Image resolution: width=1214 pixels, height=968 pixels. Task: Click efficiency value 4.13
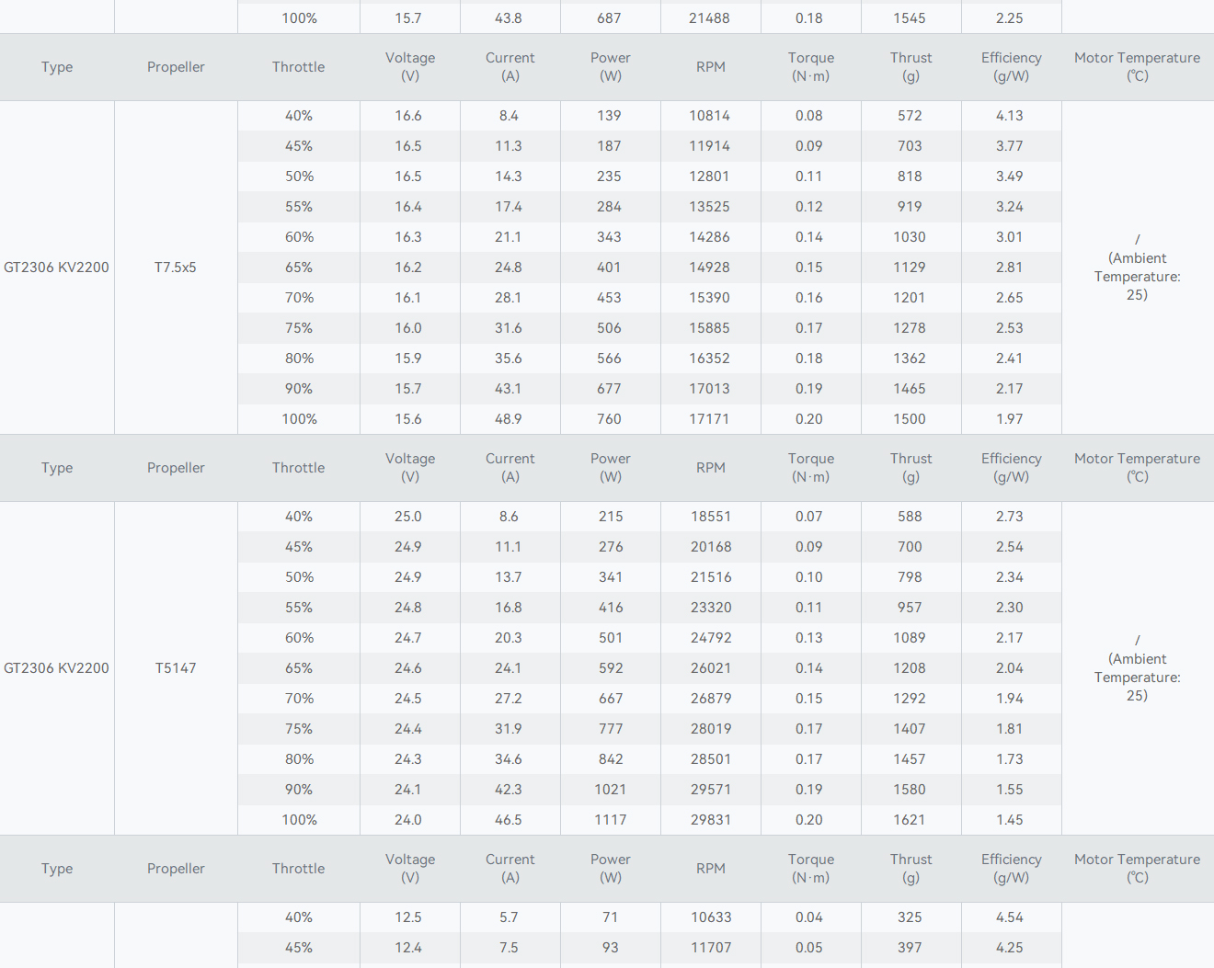coord(1009,116)
